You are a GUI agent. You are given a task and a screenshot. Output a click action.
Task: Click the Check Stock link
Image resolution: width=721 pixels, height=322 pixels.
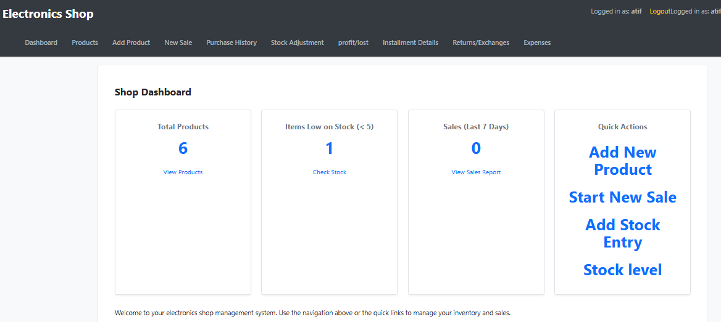(330, 172)
